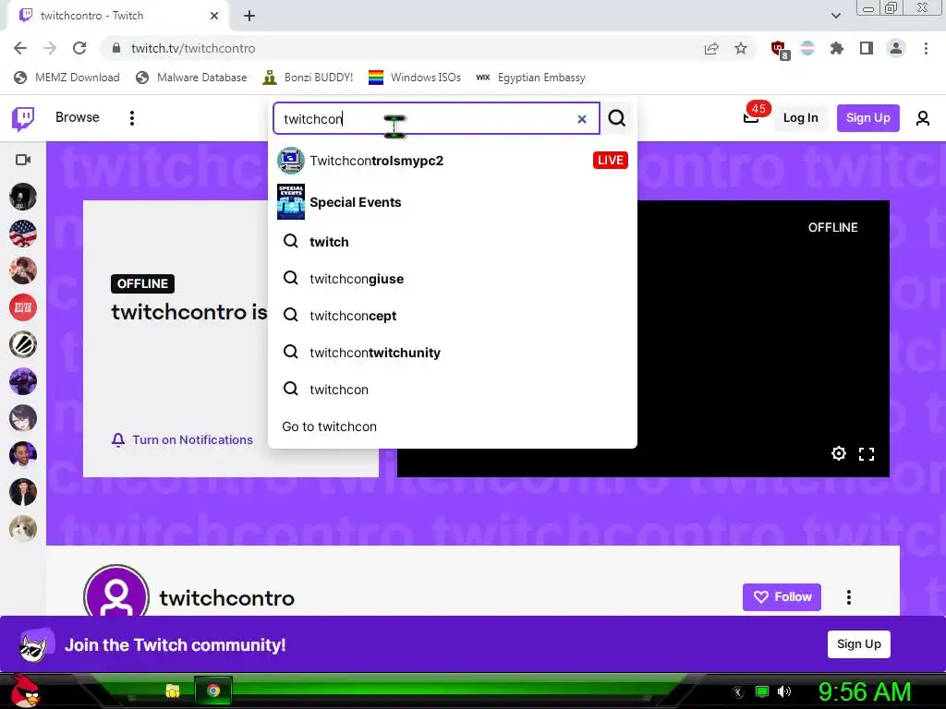The height and width of the screenshot is (709, 946).
Task: Bookmark this page with the star icon
Action: 741,48
